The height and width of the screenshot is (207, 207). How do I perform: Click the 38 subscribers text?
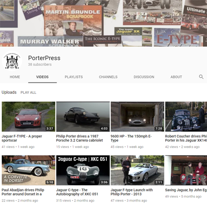[x=40, y=64]
